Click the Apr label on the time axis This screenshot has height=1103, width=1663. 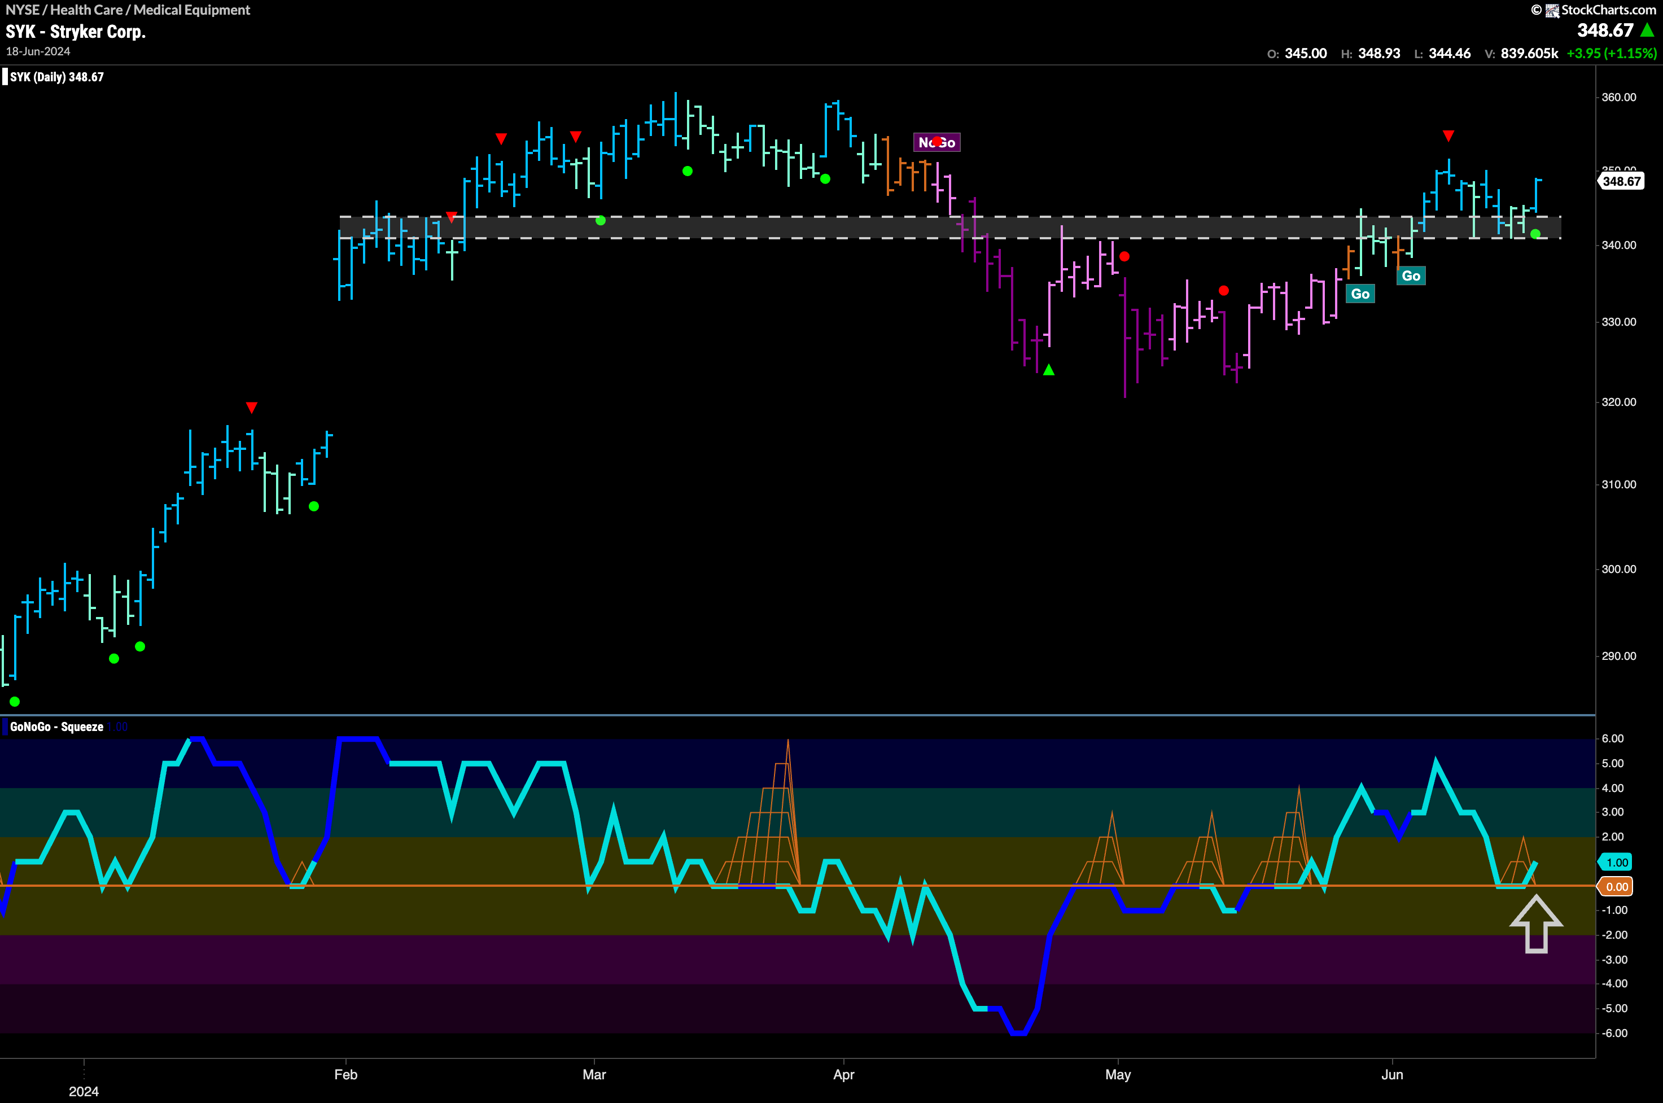click(843, 1074)
